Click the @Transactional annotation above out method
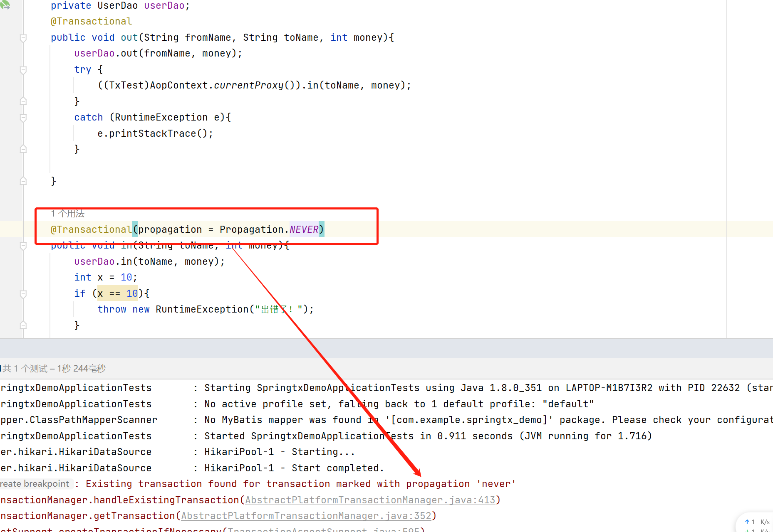 [x=91, y=22]
